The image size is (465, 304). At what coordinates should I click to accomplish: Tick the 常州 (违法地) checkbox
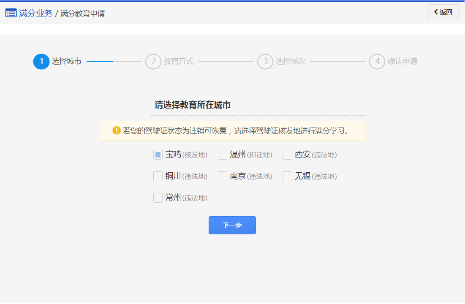158,198
